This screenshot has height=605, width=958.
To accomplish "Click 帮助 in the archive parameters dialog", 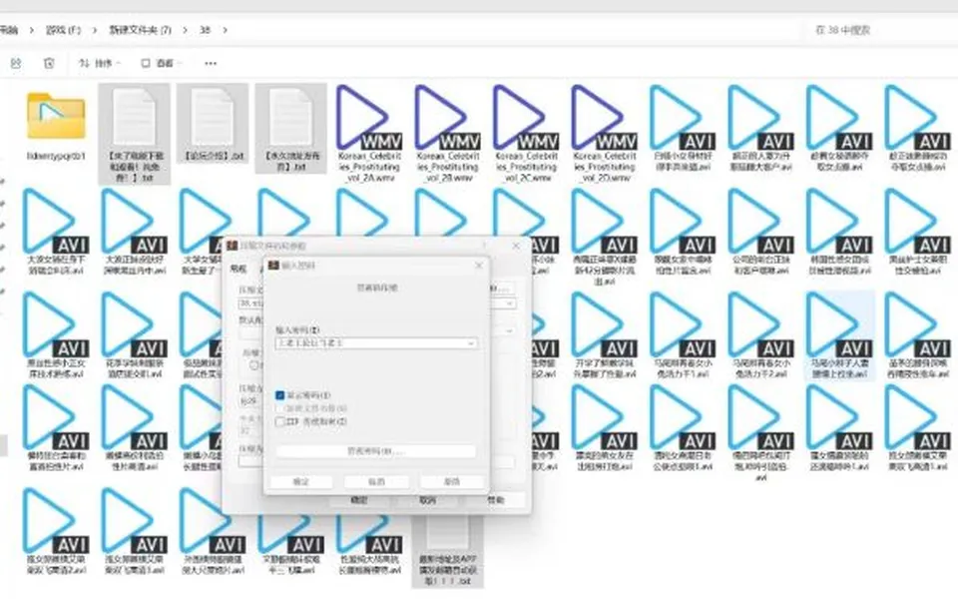I will pos(496,500).
